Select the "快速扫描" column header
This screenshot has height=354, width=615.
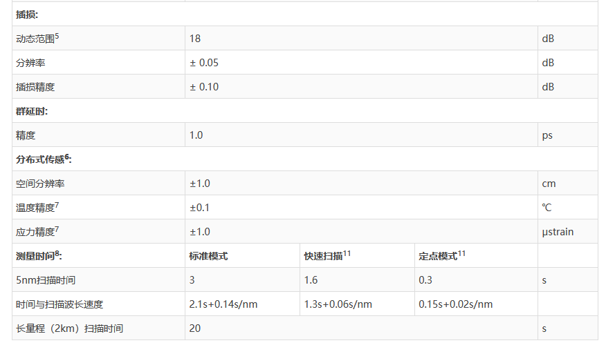click(323, 256)
